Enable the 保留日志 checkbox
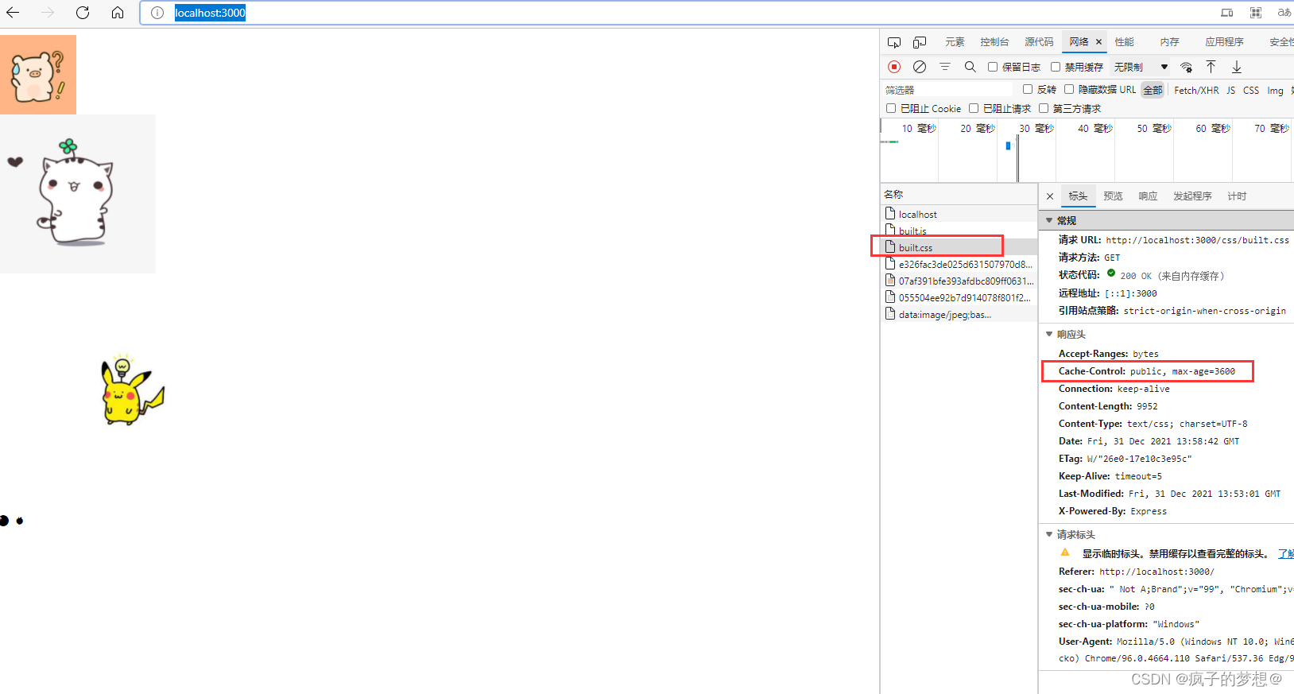The width and height of the screenshot is (1294, 694). coord(993,67)
